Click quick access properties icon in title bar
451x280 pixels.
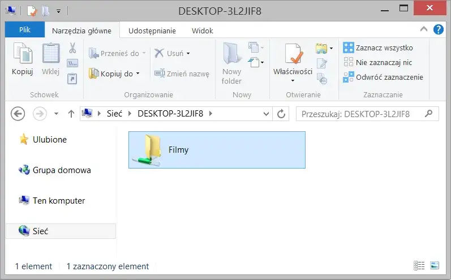click(x=32, y=11)
